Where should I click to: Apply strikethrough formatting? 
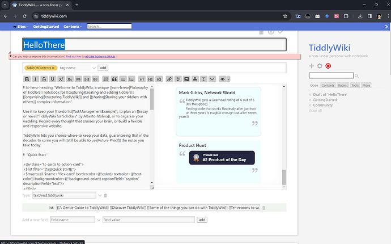pos(44,79)
